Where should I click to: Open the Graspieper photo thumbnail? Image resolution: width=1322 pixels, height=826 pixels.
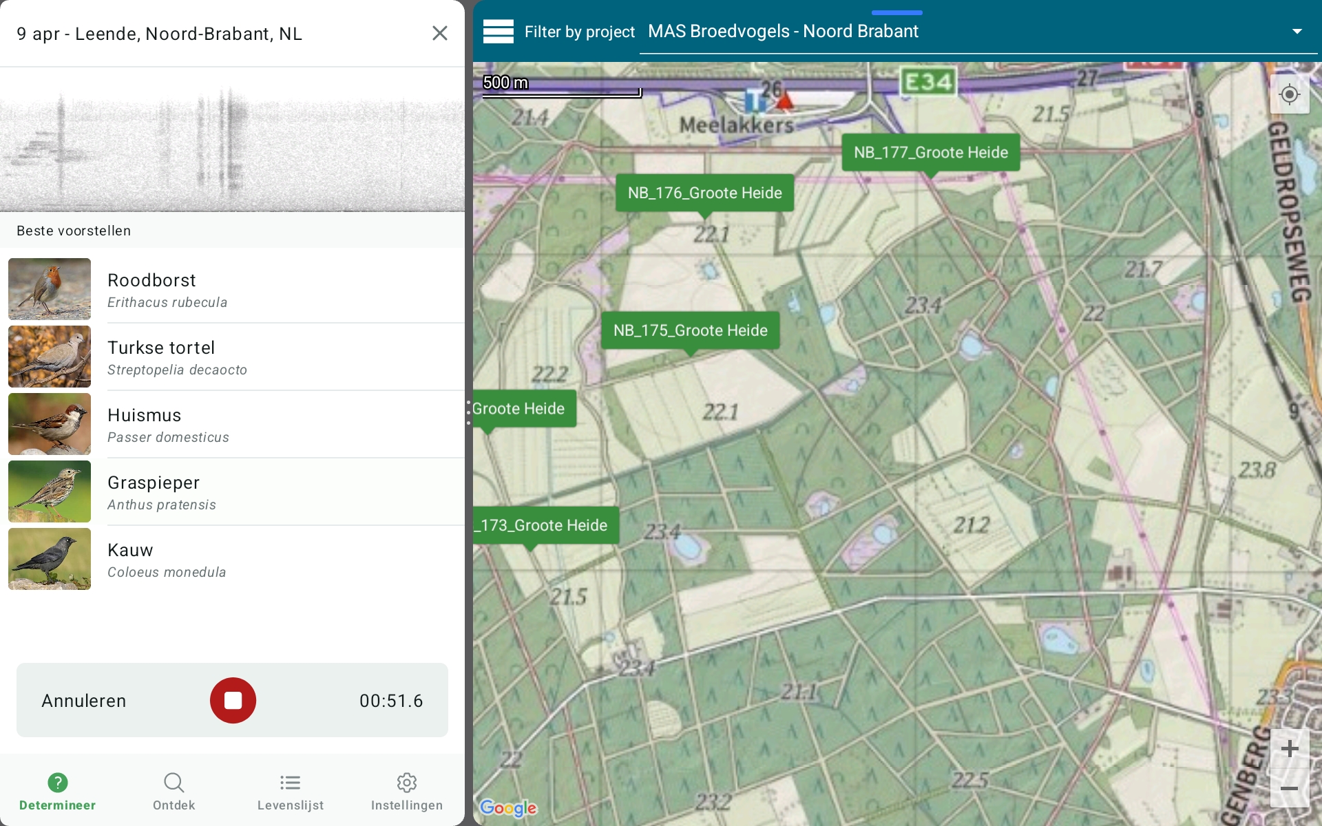50,491
